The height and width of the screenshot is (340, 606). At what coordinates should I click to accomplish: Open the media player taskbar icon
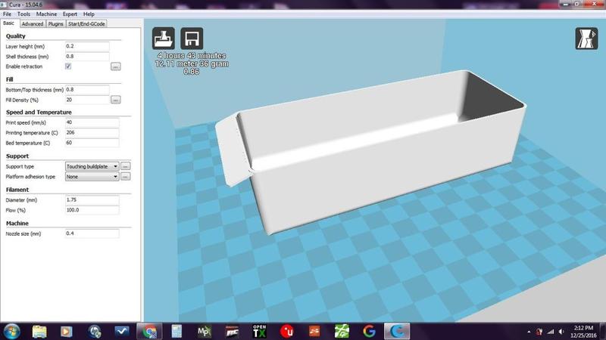[x=67, y=331]
